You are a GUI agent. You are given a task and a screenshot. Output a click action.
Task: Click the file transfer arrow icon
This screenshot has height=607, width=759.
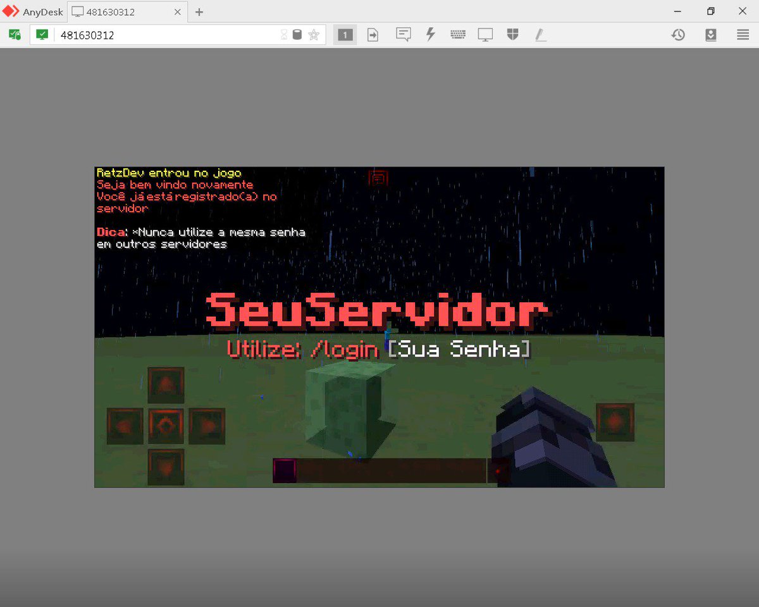pos(373,35)
